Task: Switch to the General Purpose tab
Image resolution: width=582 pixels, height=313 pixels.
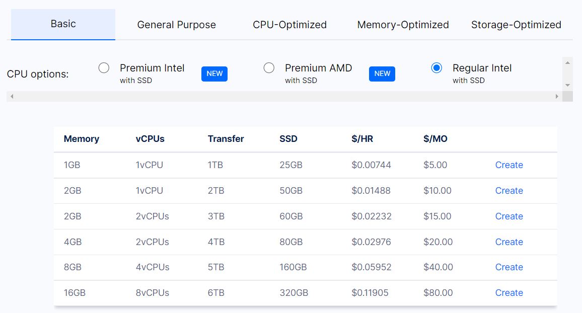Action: pos(176,24)
